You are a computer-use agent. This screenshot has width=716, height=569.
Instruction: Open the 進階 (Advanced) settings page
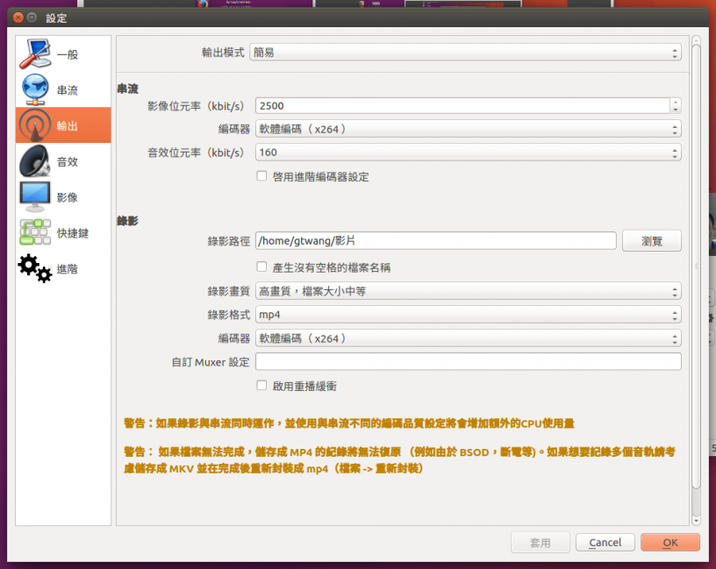pyautogui.click(x=62, y=268)
